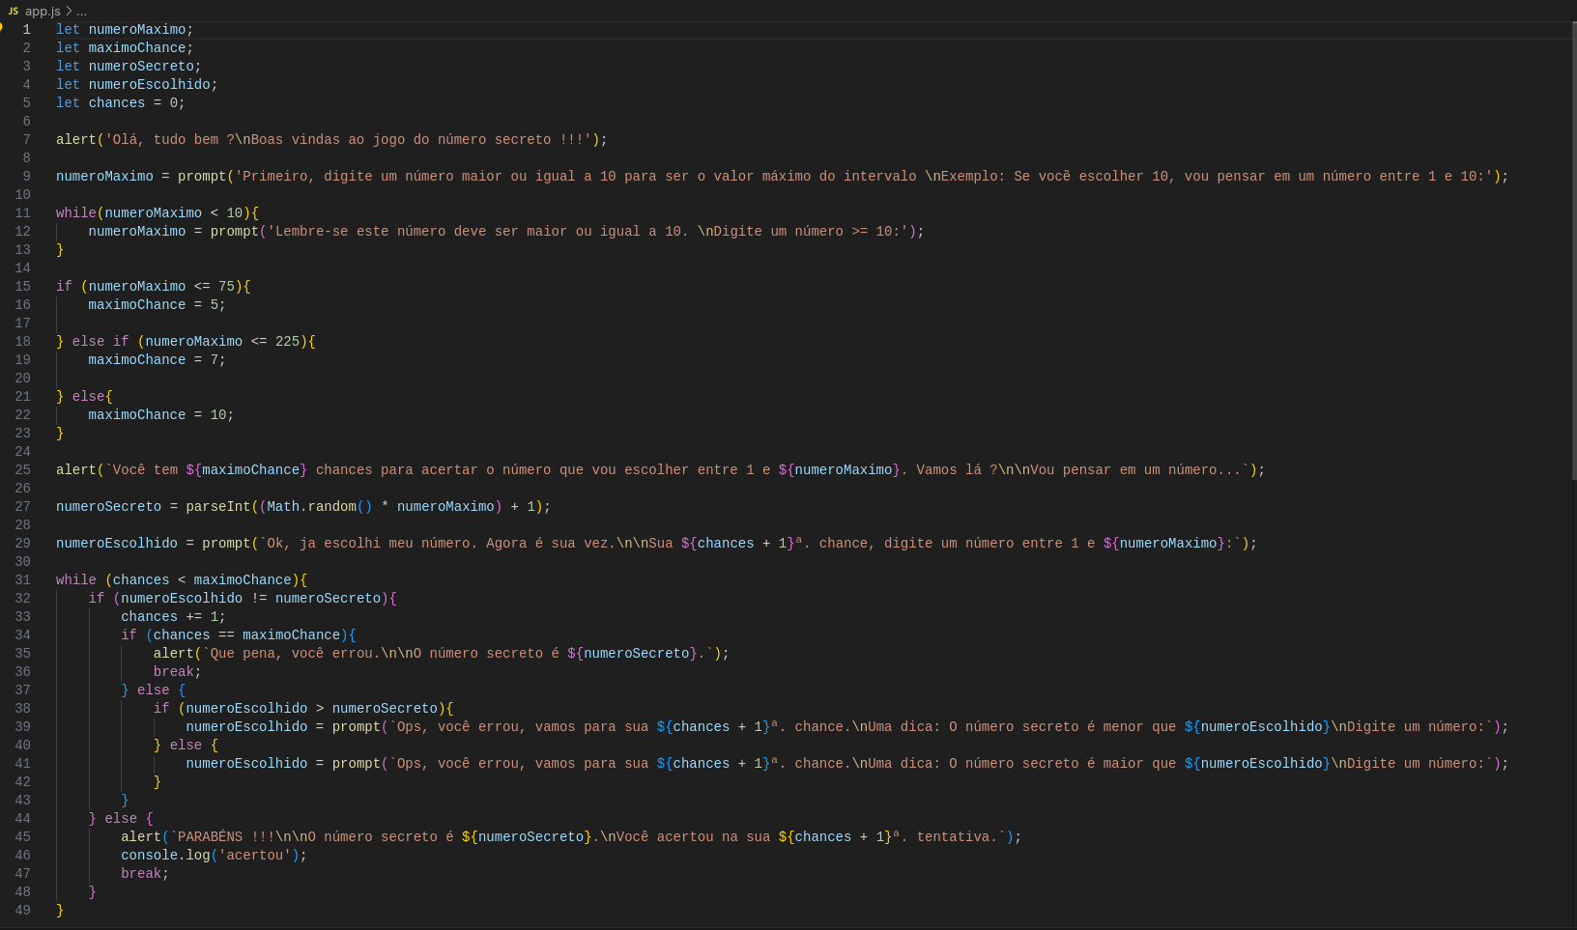Select line number 1 in the gutter
Image resolution: width=1577 pixels, height=930 pixels.
26,30
